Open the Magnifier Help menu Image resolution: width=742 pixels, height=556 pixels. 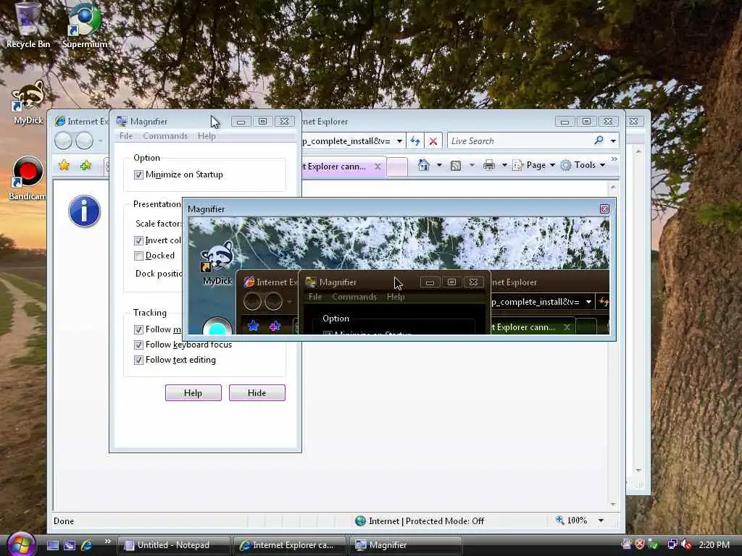click(x=207, y=136)
